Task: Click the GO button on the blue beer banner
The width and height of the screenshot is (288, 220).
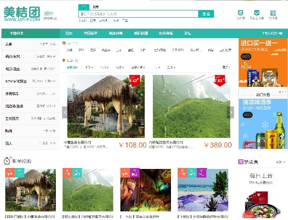Action: [247, 115]
